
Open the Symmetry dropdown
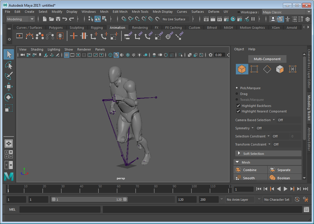click(x=252, y=128)
